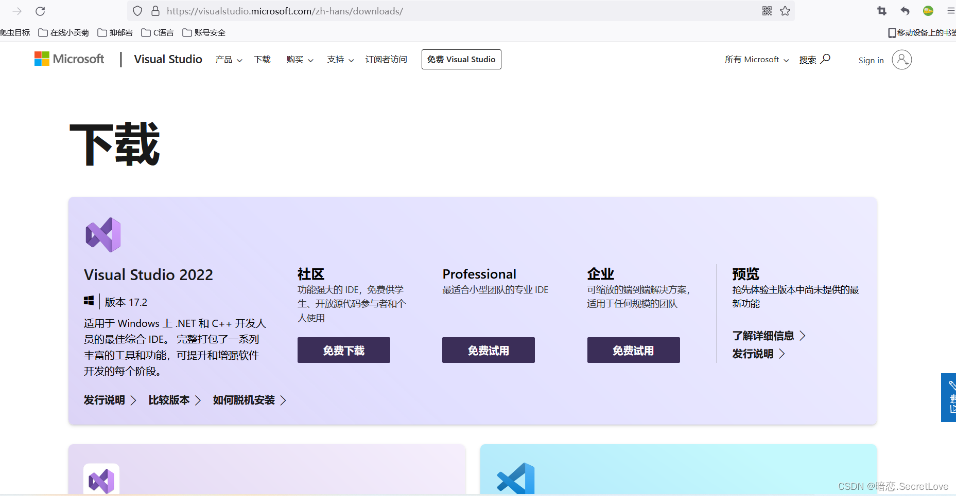This screenshot has height=496, width=956.
Task: Click the Microsoft logo
Action: (x=69, y=59)
